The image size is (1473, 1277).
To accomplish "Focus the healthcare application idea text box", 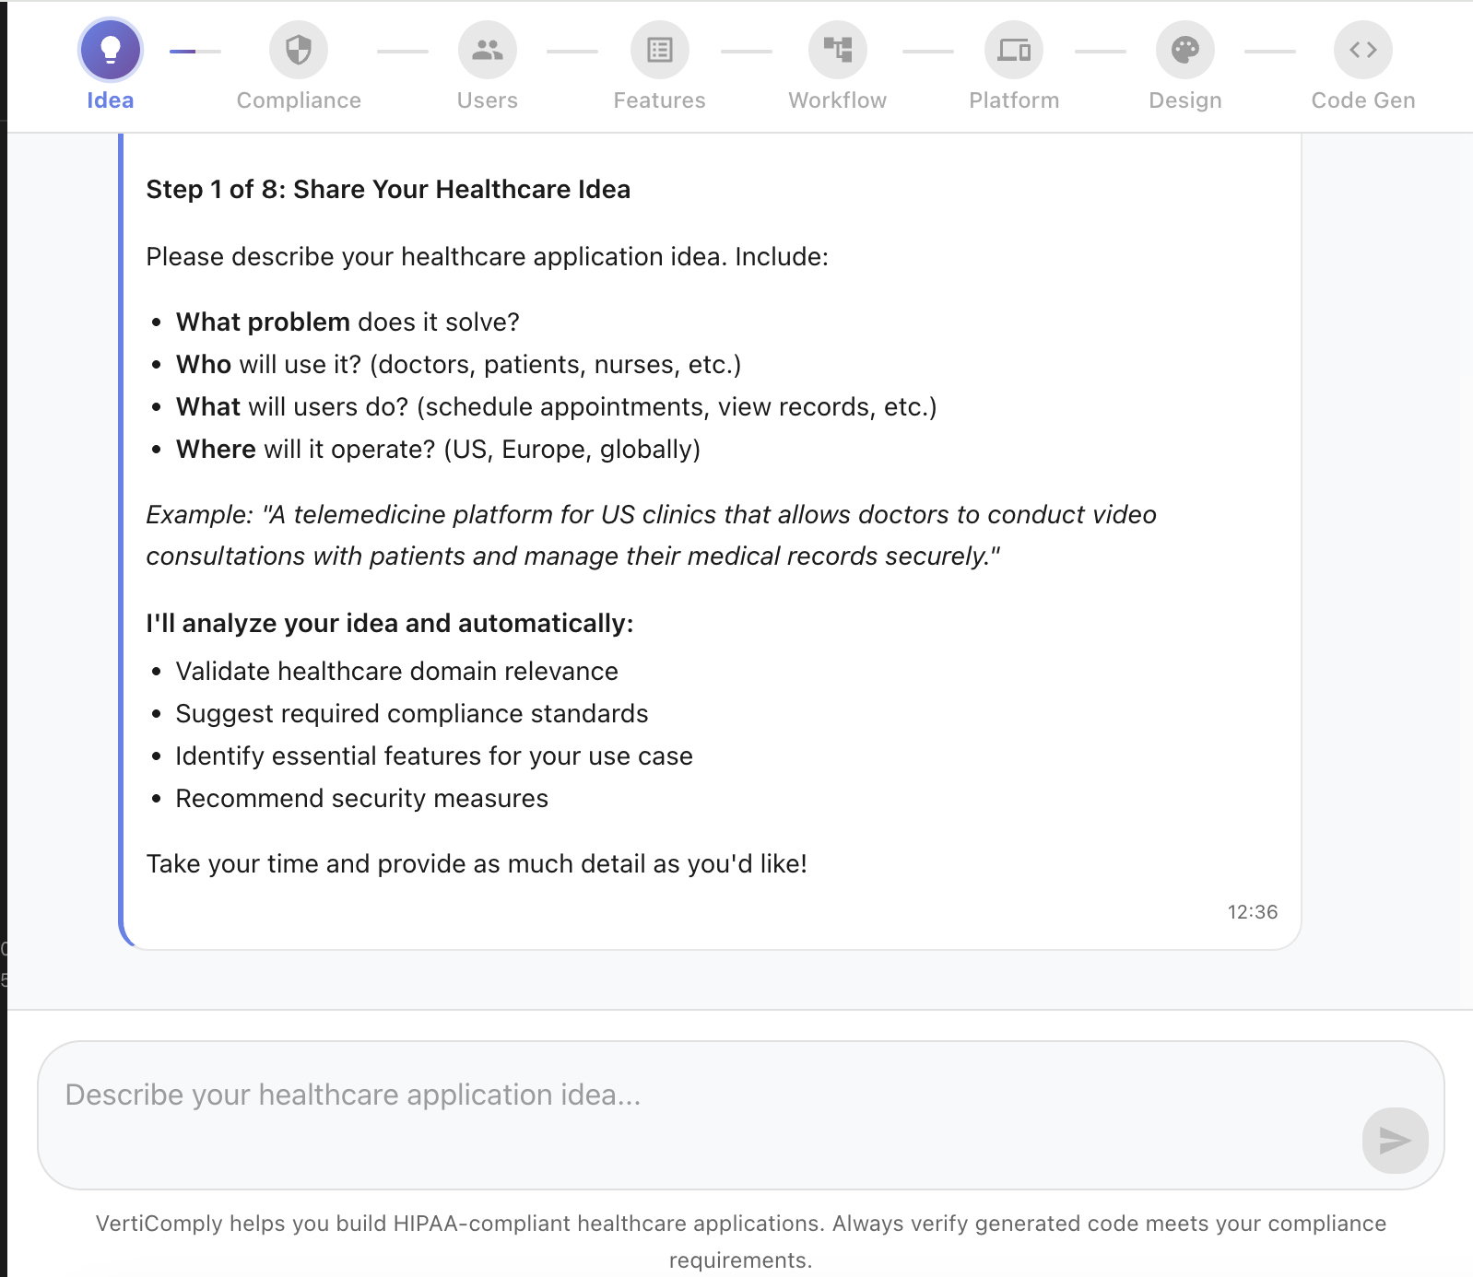I will tap(701, 1114).
